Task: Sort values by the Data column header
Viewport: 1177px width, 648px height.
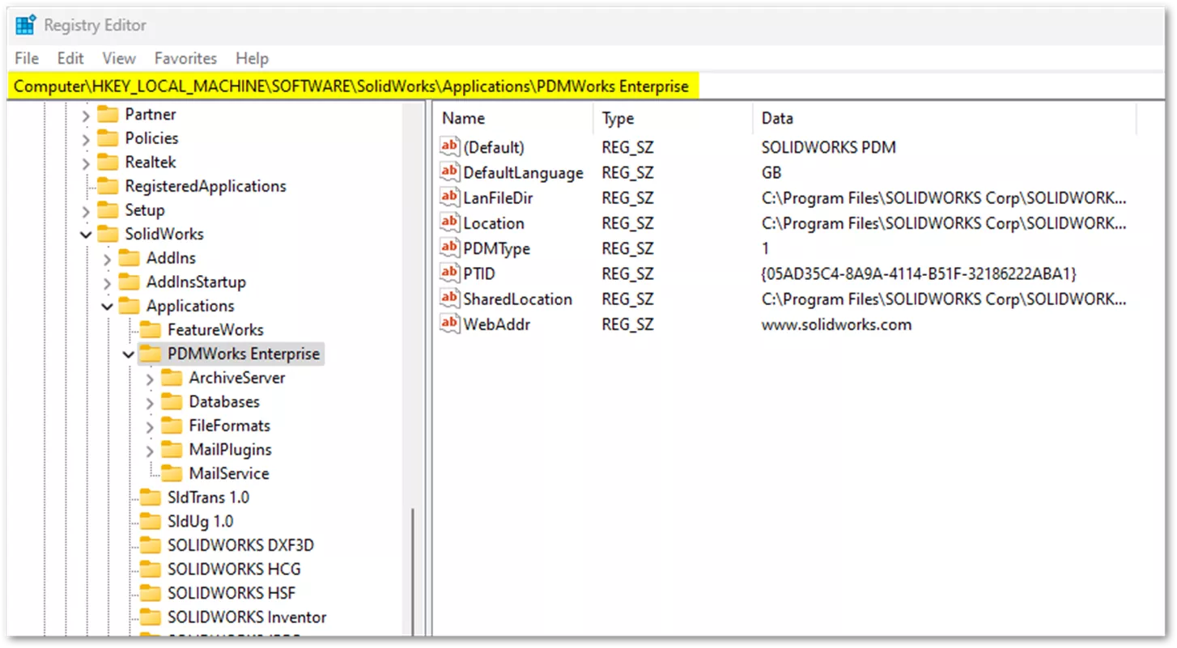Action: click(945, 118)
